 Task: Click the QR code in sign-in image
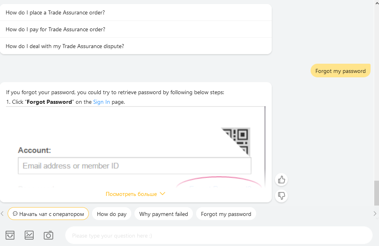236,142
